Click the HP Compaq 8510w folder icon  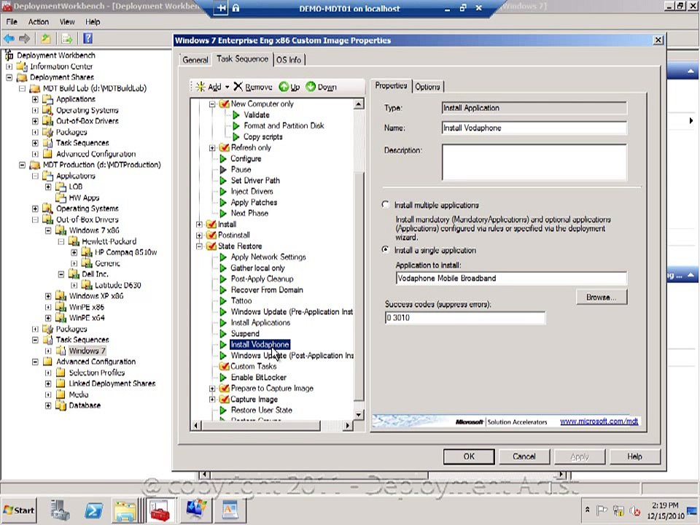[x=87, y=252]
